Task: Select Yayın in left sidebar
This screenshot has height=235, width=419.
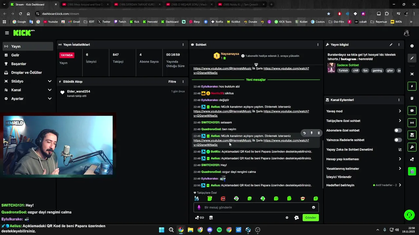Action: [x=28, y=46]
